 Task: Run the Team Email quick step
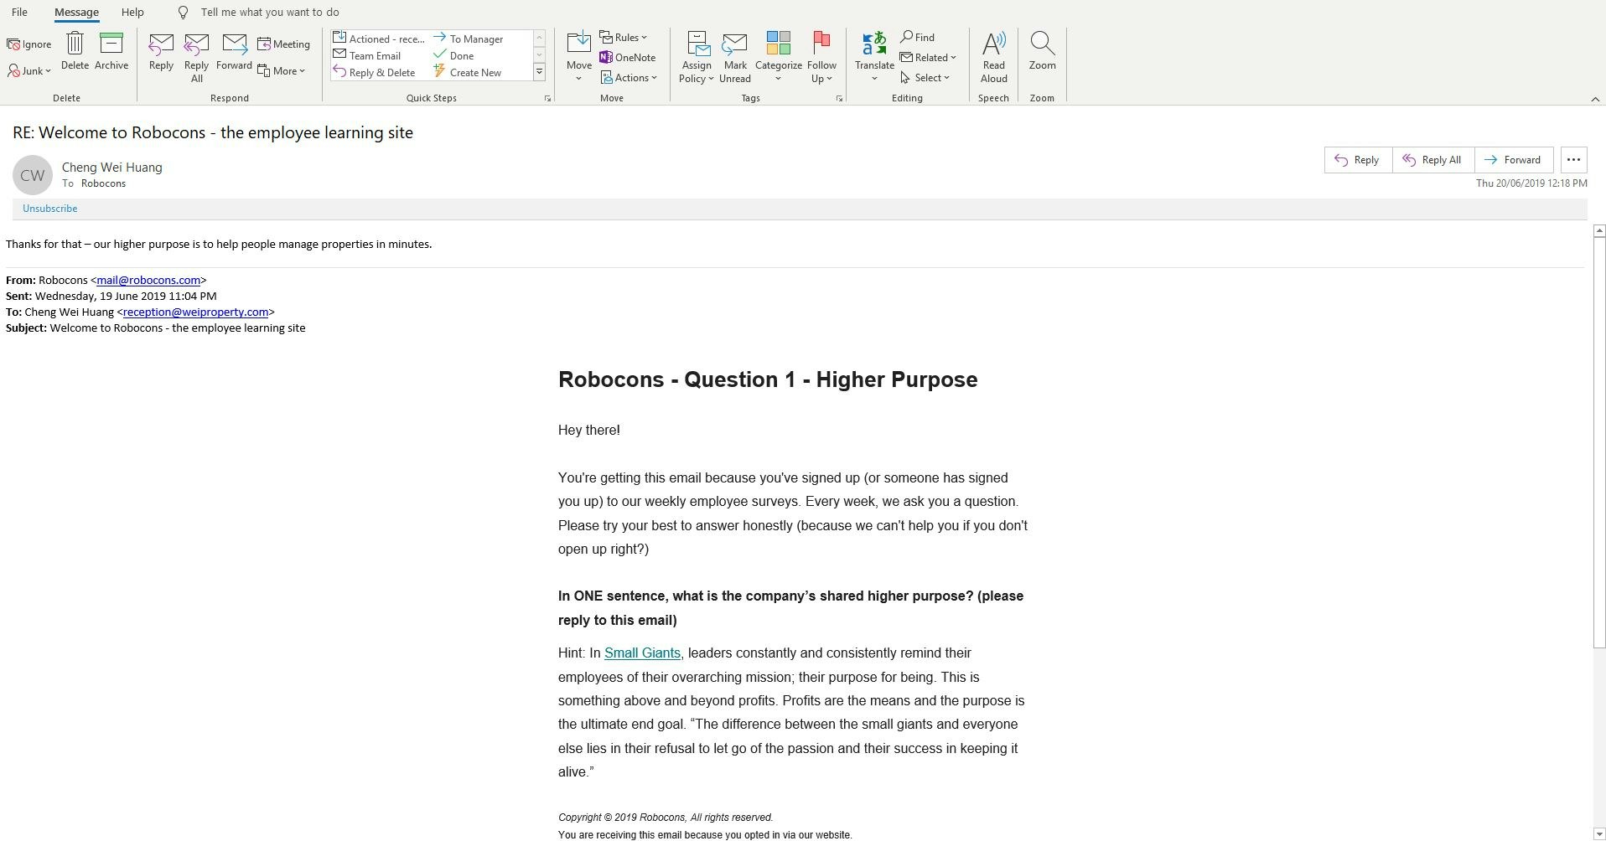(x=367, y=55)
